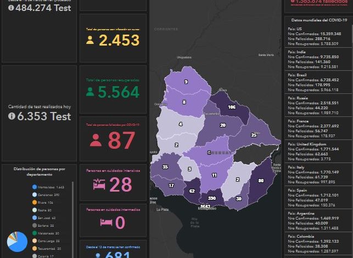Click the intermediate care bed icon next to 0
Screen dimensions: 353x258
point(105,221)
